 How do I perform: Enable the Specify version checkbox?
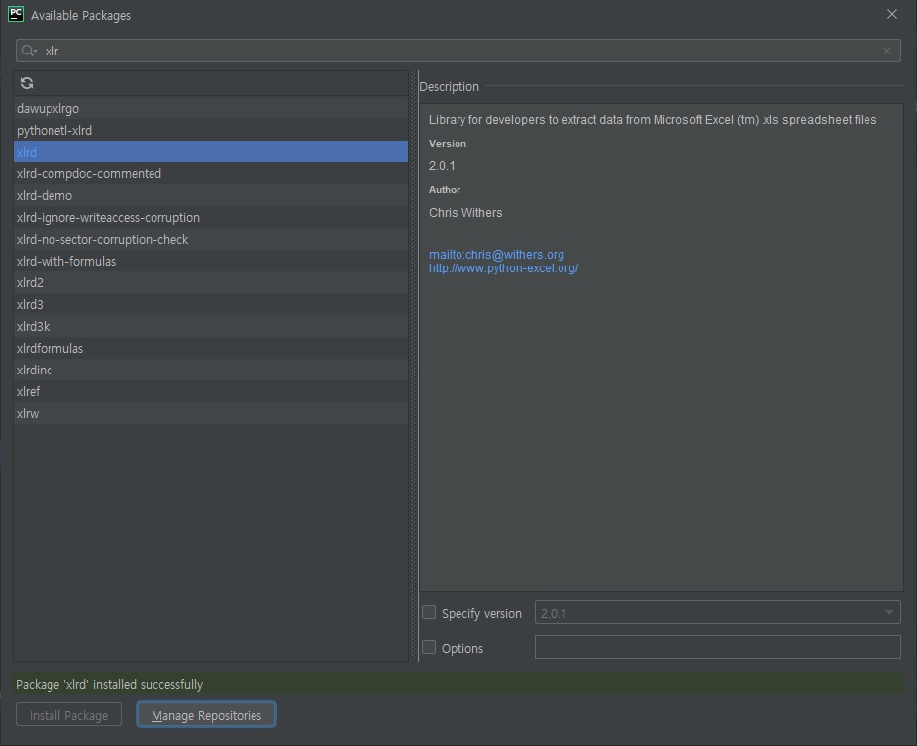(429, 612)
